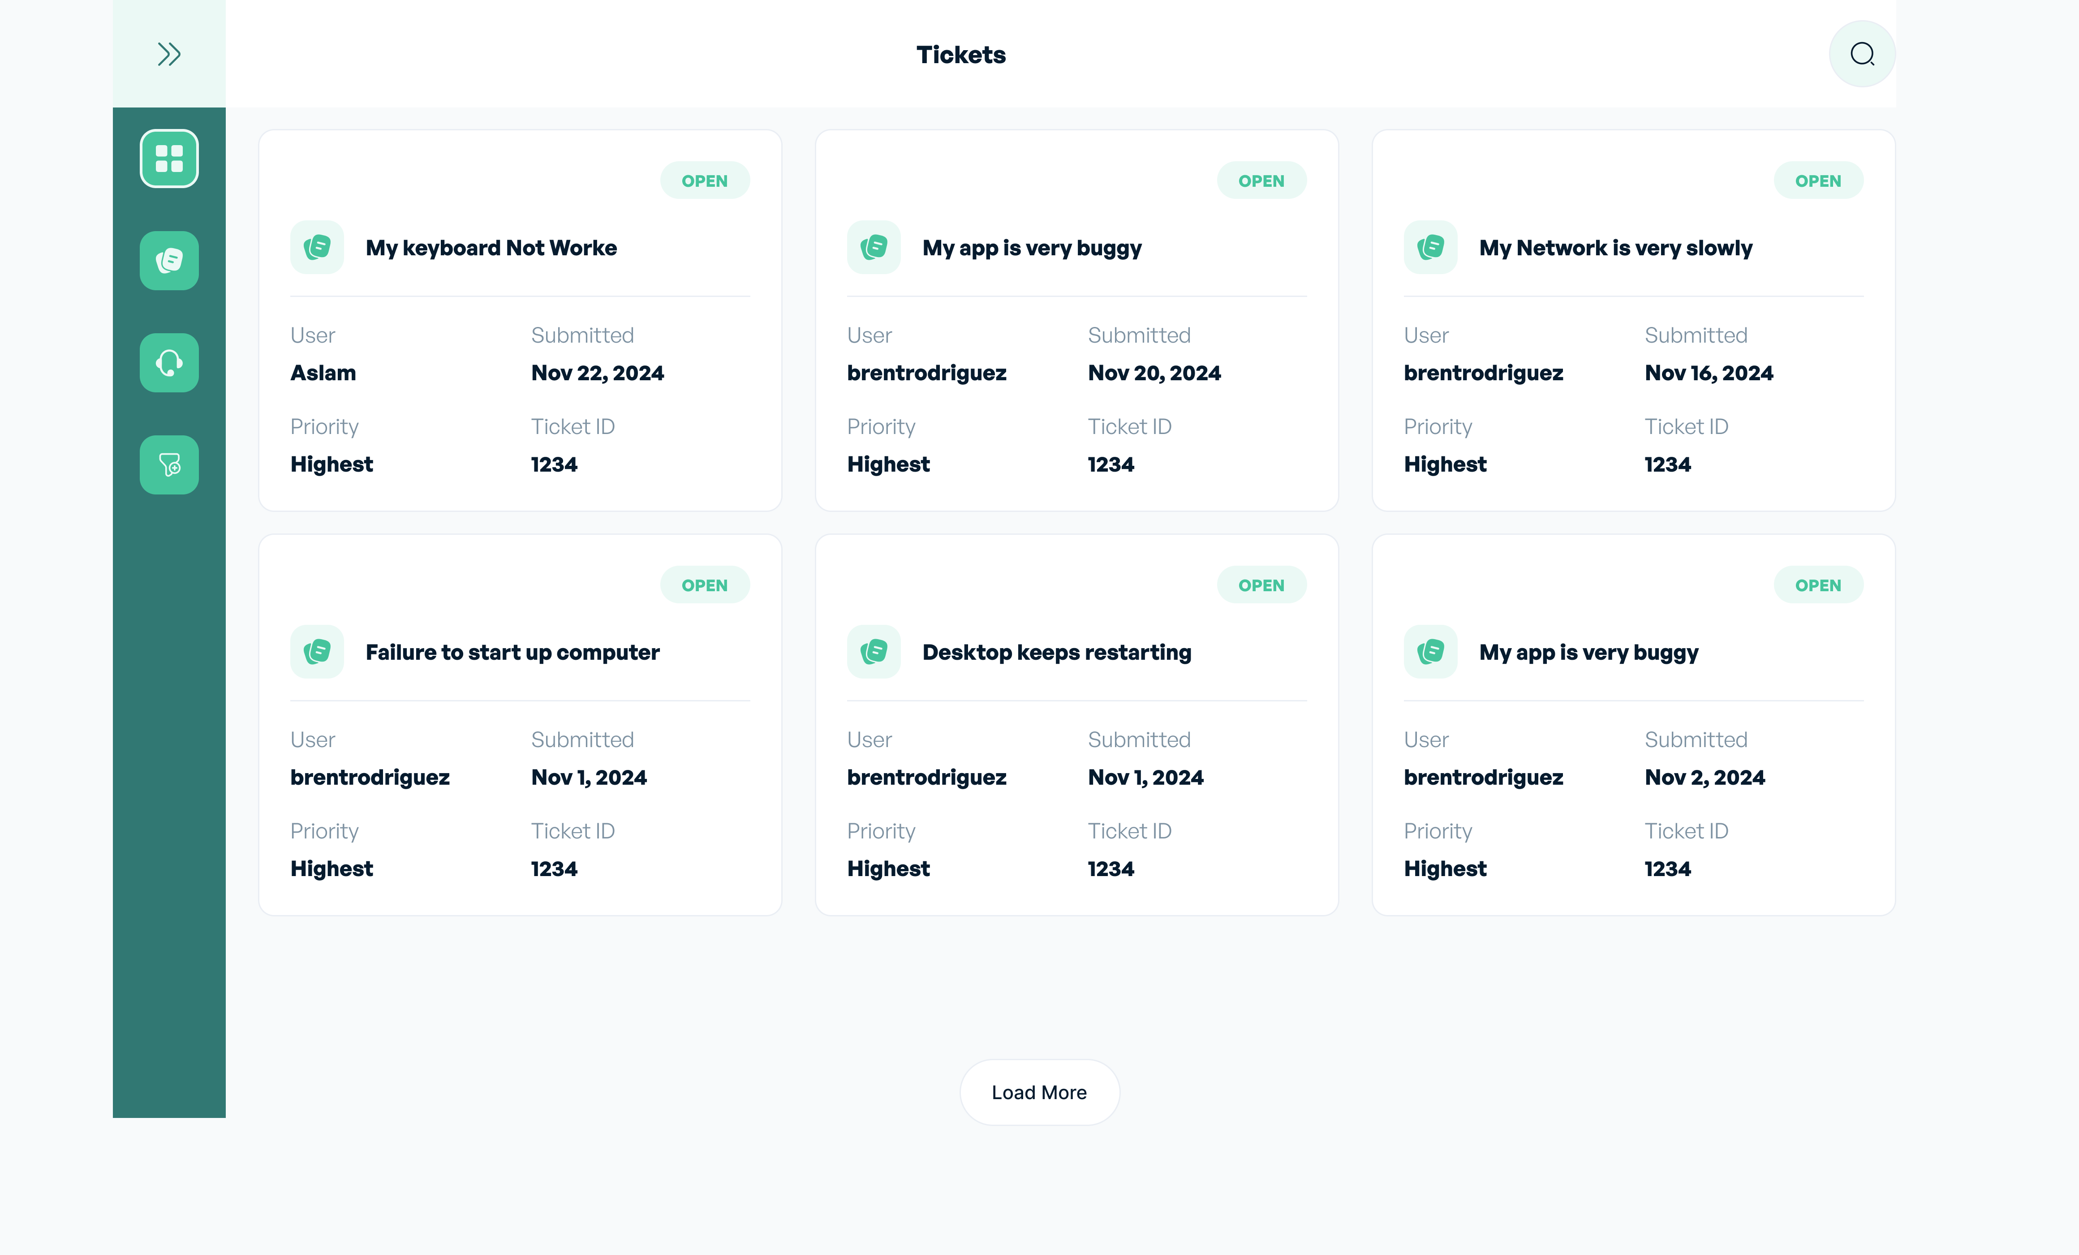Toggle the OPEN badge on 'My keyboard Not Worke'
The width and height of the screenshot is (2079, 1255).
tap(705, 180)
